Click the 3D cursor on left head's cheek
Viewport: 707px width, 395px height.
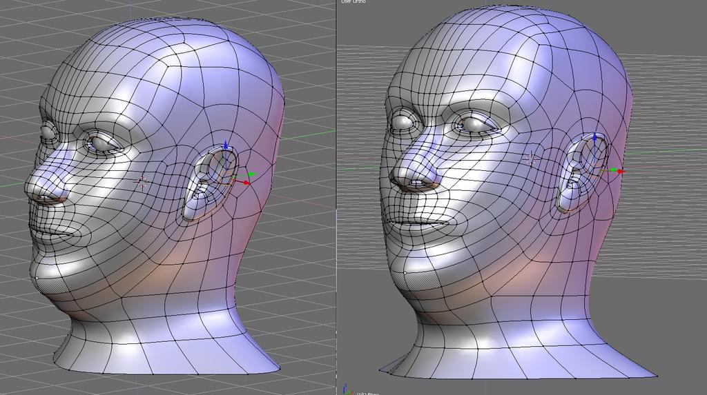pos(142,183)
